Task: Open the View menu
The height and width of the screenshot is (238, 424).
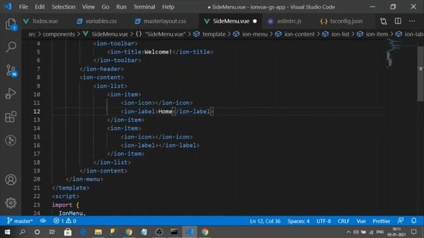Action: click(88, 7)
